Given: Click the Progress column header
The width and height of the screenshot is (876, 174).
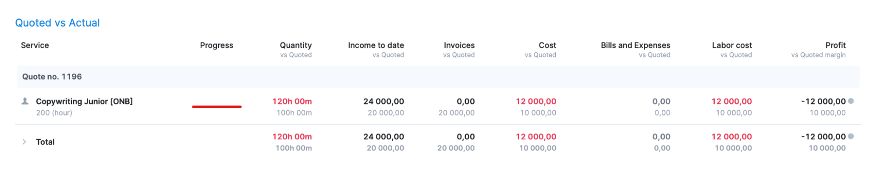Looking at the screenshot, I should [216, 45].
